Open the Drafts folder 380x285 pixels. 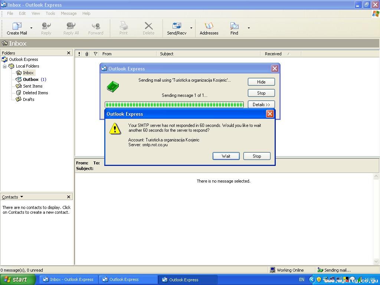pyautogui.click(x=28, y=99)
